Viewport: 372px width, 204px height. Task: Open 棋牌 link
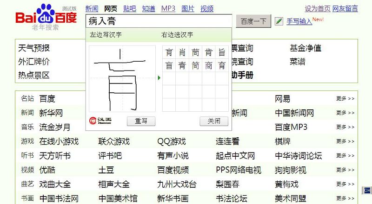(x=283, y=141)
